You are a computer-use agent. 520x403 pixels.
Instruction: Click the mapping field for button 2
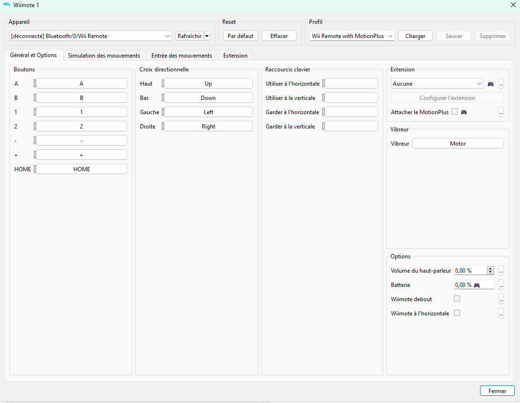click(x=81, y=126)
